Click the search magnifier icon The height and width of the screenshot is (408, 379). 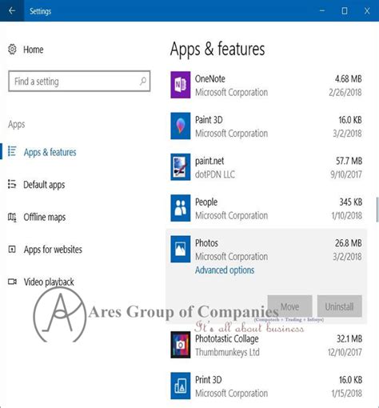click(143, 81)
